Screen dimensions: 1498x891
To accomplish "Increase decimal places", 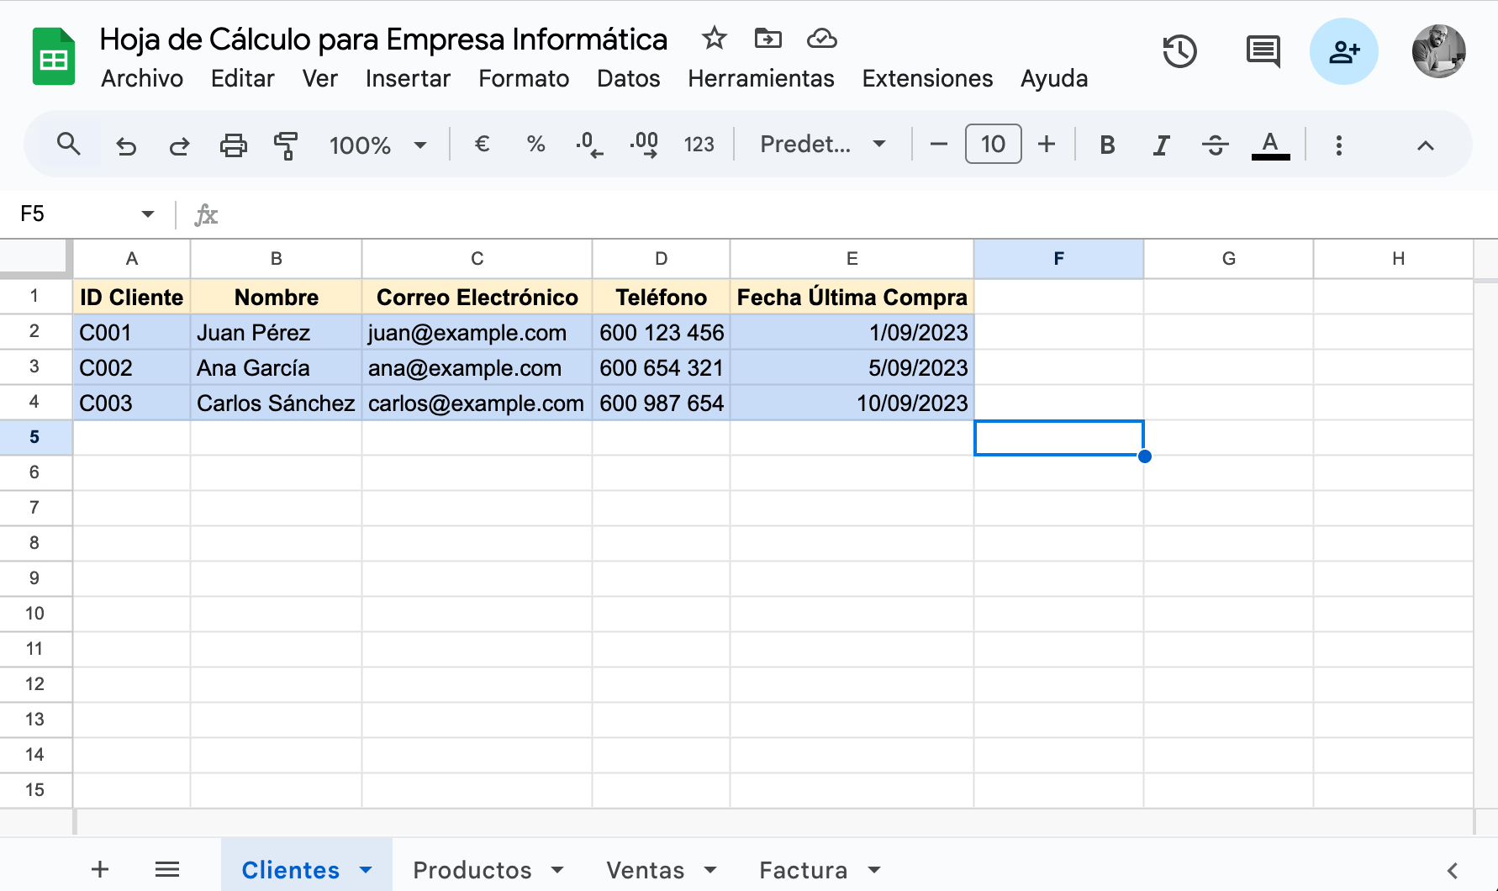I will pos(644,144).
